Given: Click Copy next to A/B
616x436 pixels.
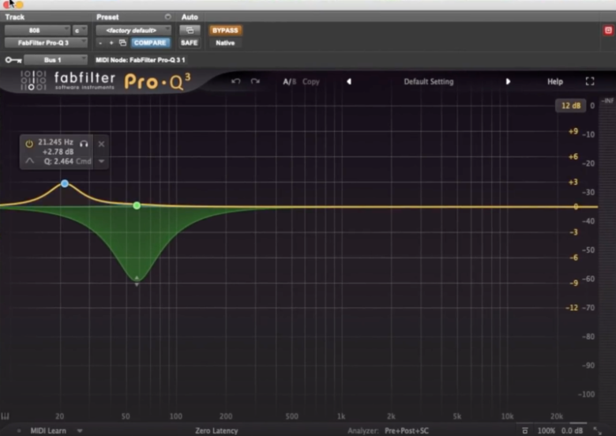Looking at the screenshot, I should point(310,81).
